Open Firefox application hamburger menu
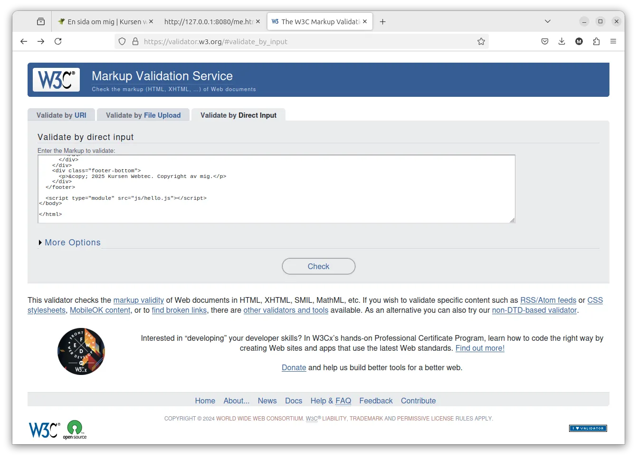637x458 pixels. pos(613,41)
